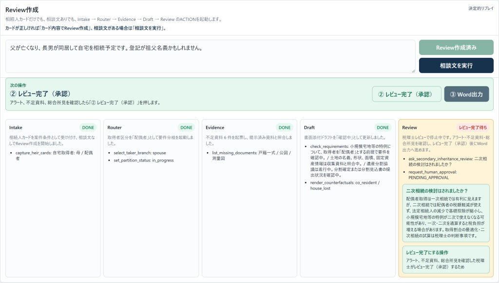Open the レビュー完了にする操作 info box
The height and width of the screenshot is (283, 499).
[x=446, y=260]
